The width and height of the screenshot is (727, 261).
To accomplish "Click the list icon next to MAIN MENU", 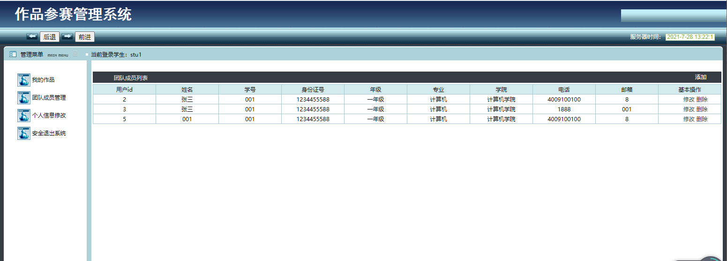I will 75,54.
